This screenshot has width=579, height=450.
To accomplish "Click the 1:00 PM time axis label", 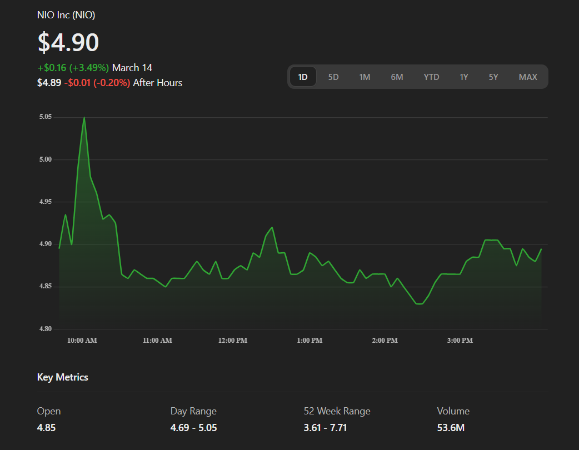I will pos(310,341).
